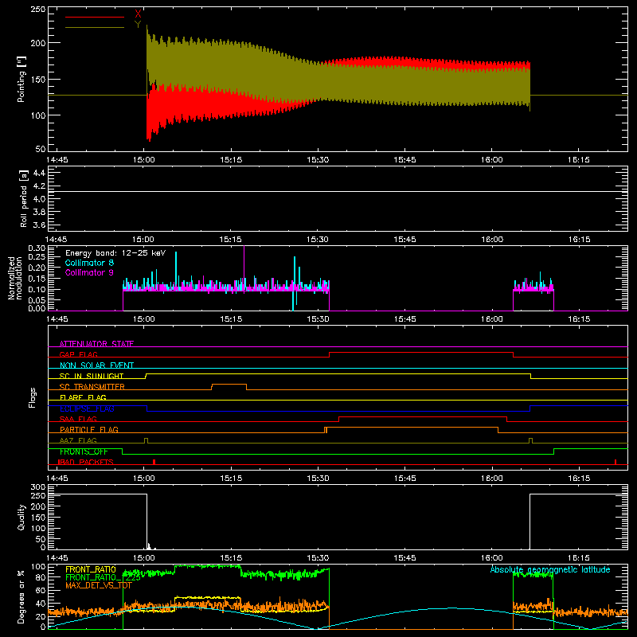Click the 'Absolute geomagnetic latitude' label
Image resolution: width=637 pixels, height=637 pixels.
[550, 569]
